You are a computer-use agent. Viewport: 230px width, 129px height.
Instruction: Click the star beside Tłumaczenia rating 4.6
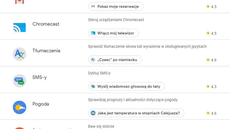208,60
